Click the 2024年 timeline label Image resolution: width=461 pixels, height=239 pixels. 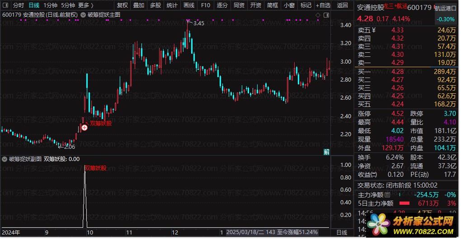coord(11,233)
